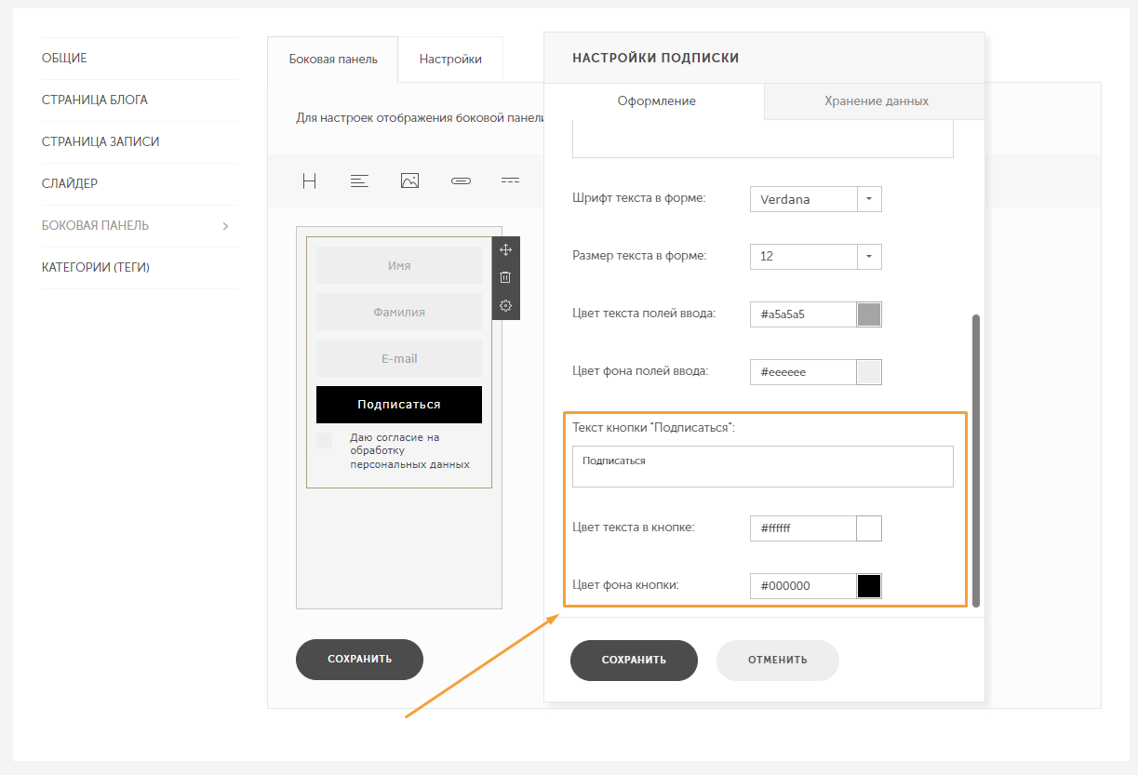Insert a text paragraph block
Image resolution: width=1138 pixels, height=775 pixels.
coord(359,180)
